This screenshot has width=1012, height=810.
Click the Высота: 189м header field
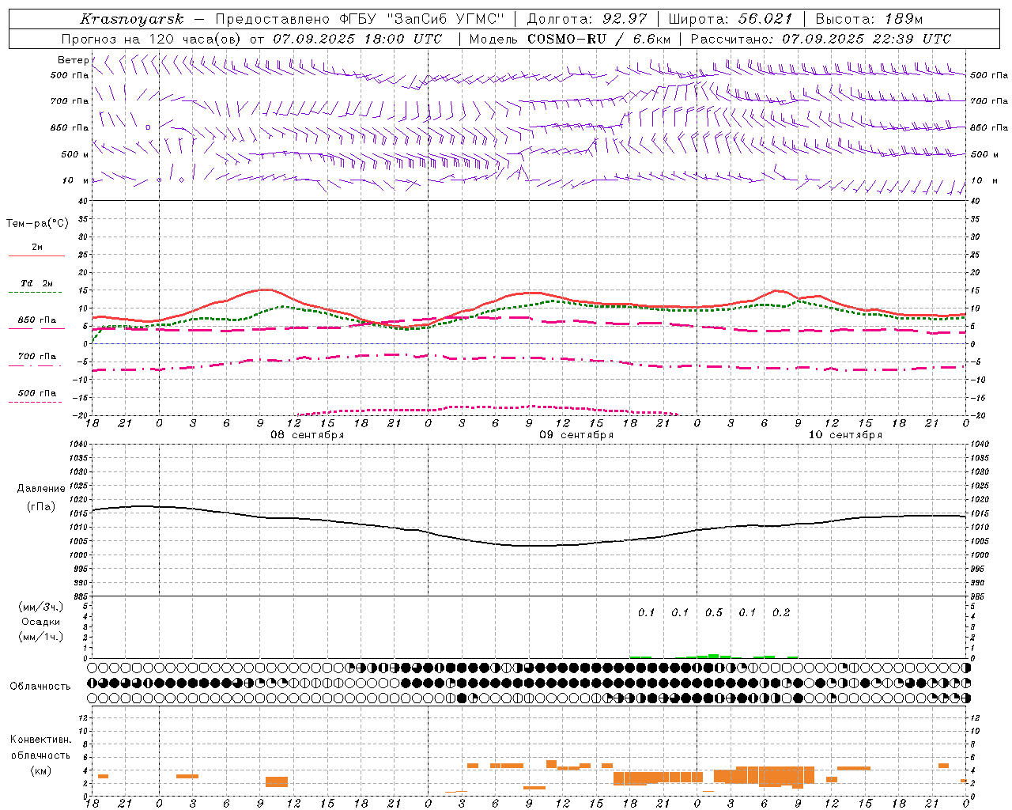tap(868, 19)
